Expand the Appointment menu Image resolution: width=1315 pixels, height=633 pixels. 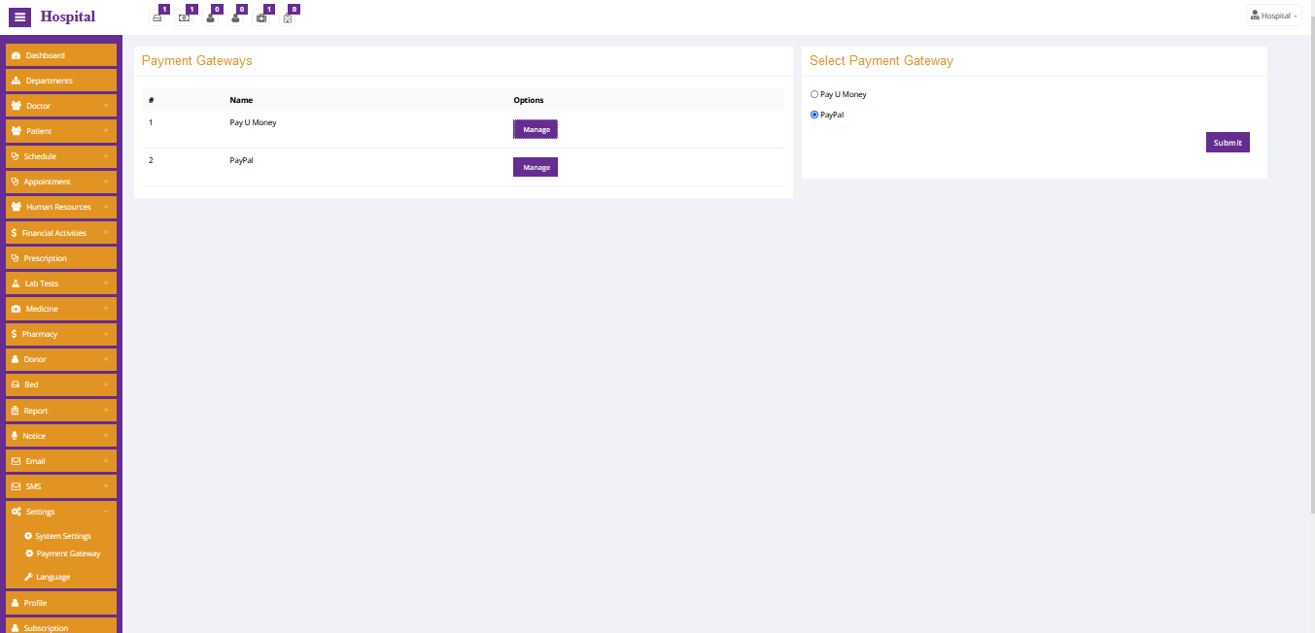point(61,182)
